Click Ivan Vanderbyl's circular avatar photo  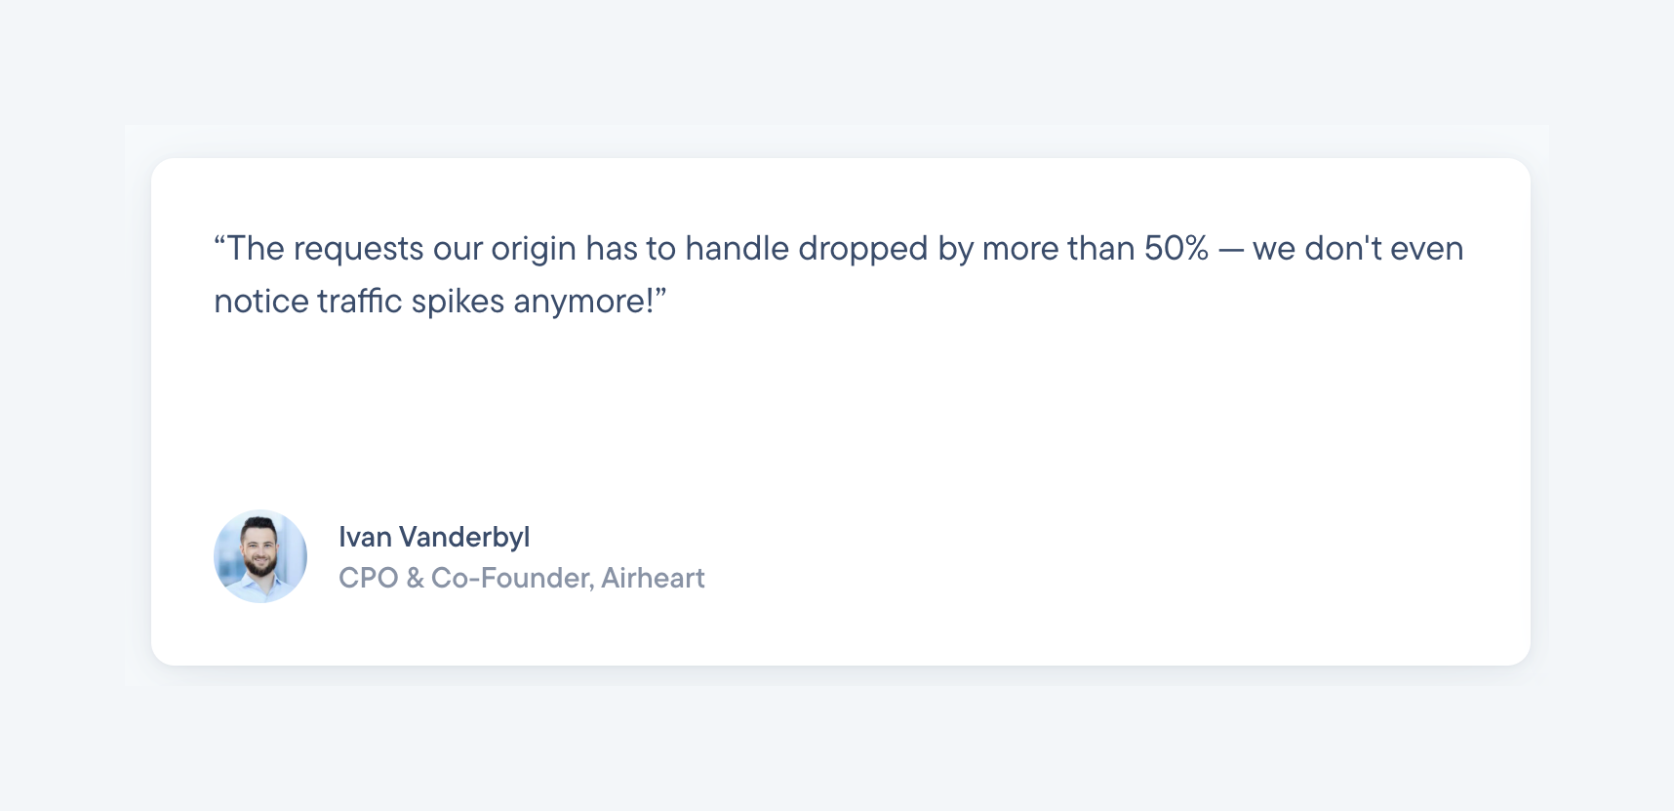point(260,556)
